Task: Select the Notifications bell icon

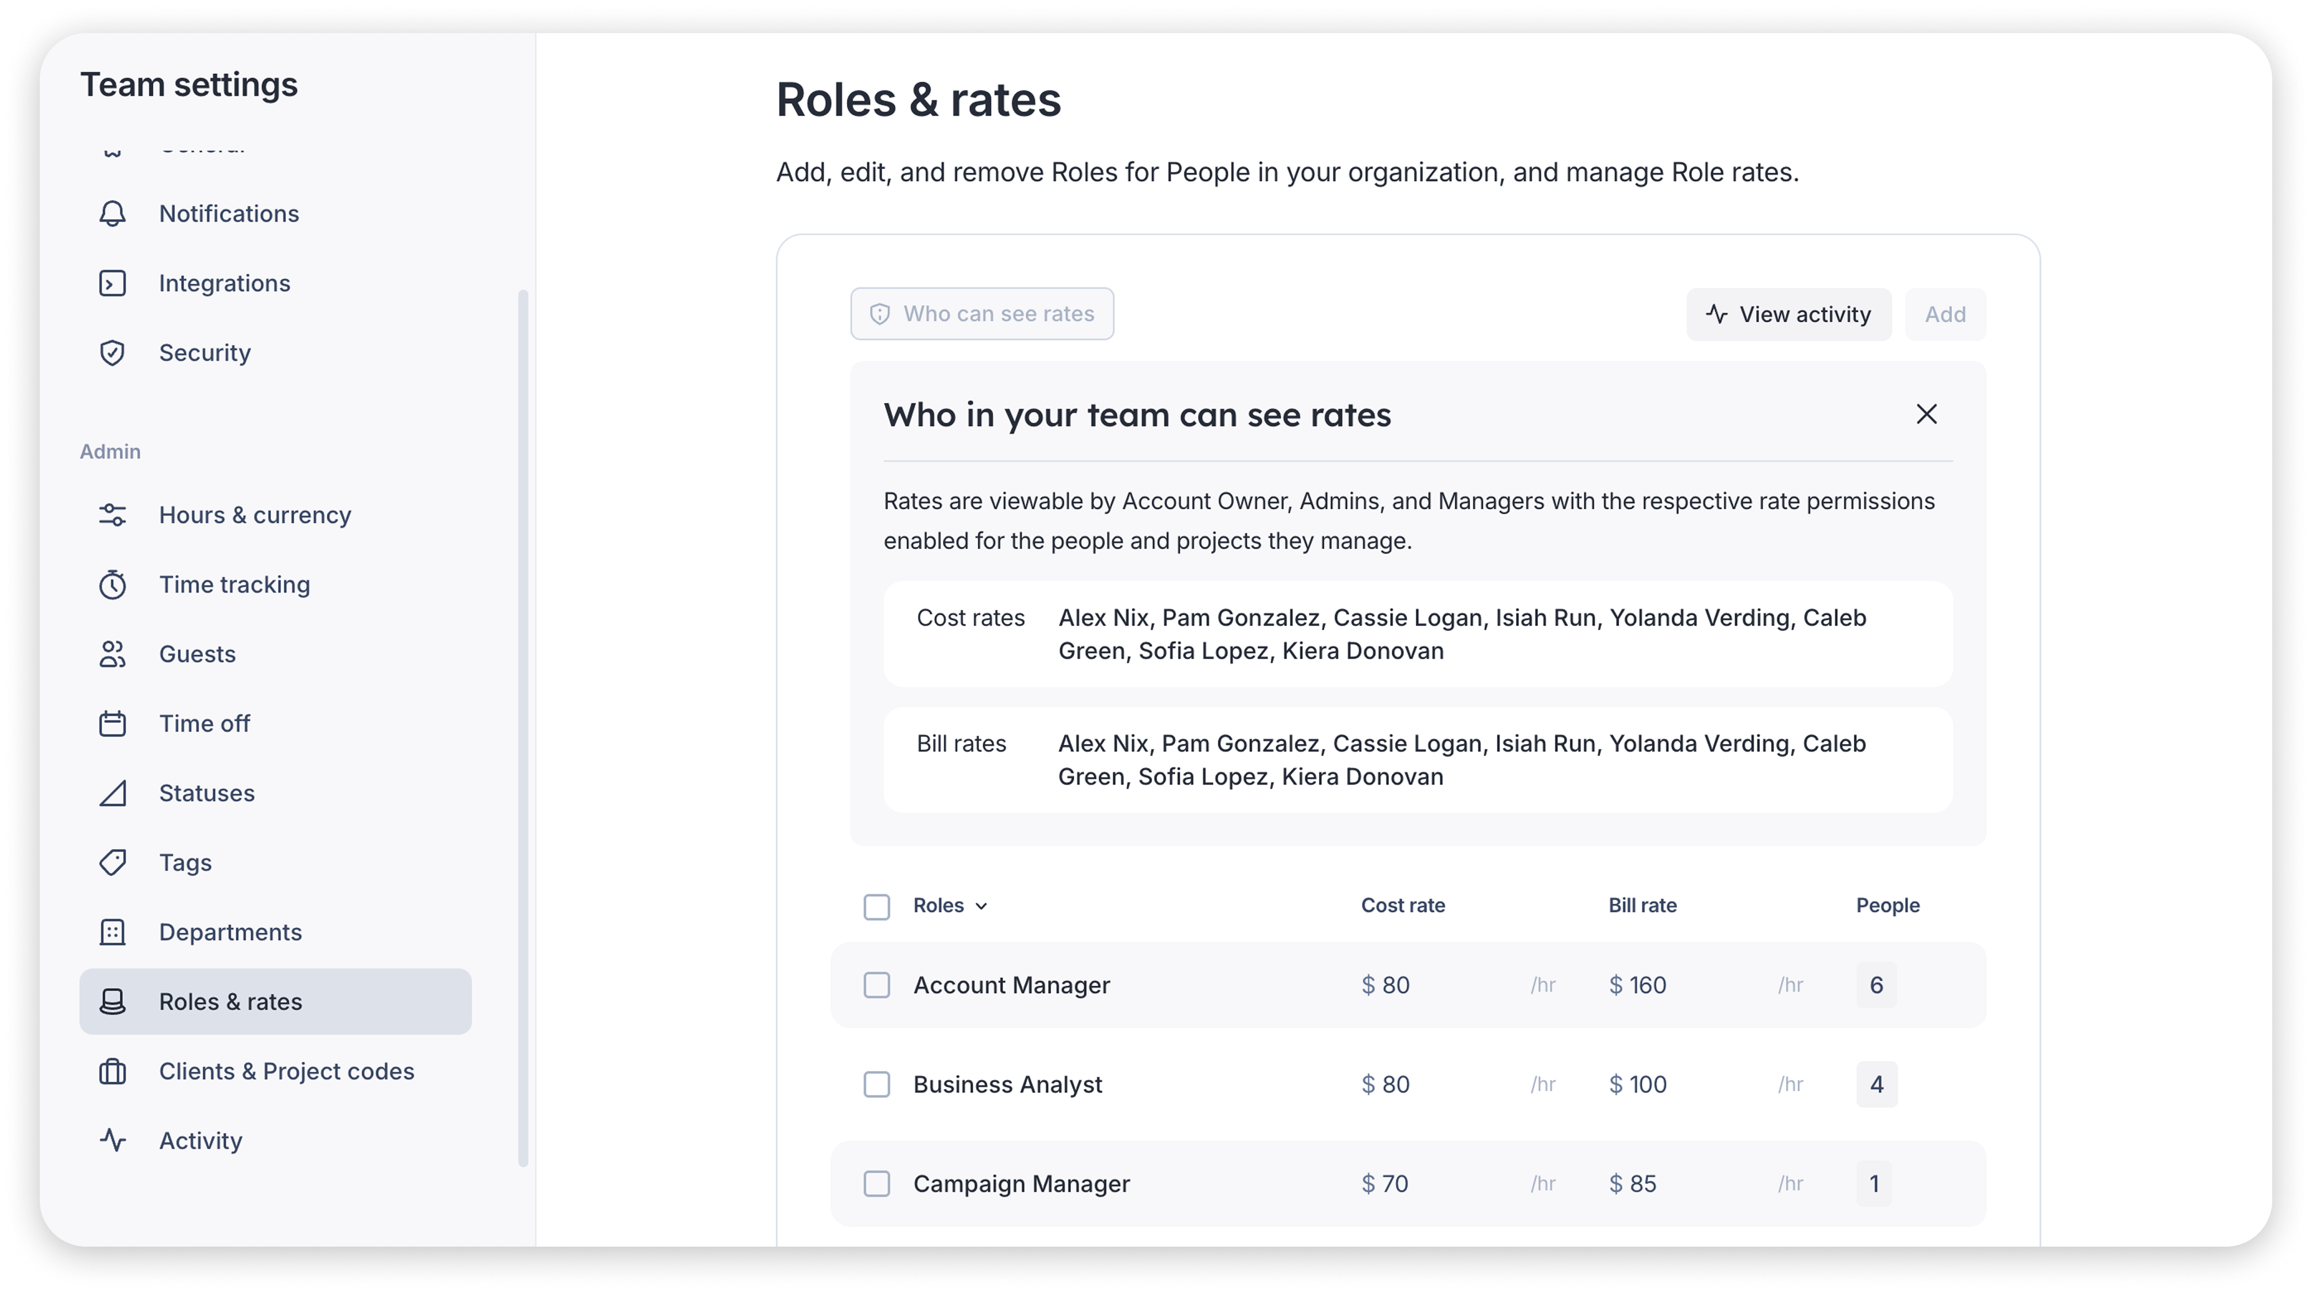Action: tap(112, 215)
